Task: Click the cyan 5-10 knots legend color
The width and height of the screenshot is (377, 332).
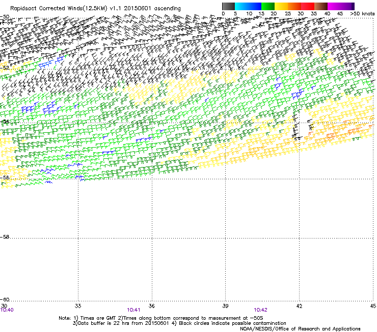Action: pos(241,6)
